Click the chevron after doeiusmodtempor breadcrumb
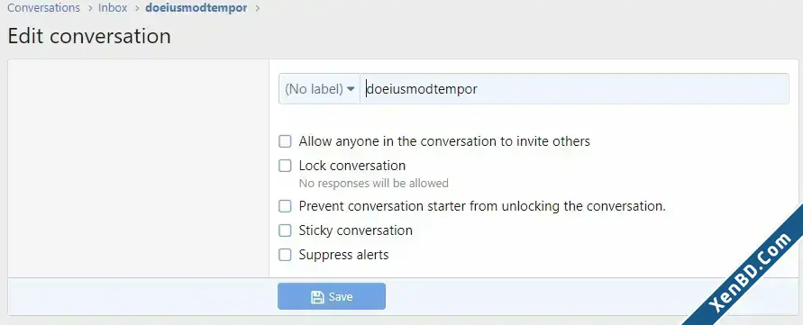Image resolution: width=803 pixels, height=325 pixels. coord(257,8)
